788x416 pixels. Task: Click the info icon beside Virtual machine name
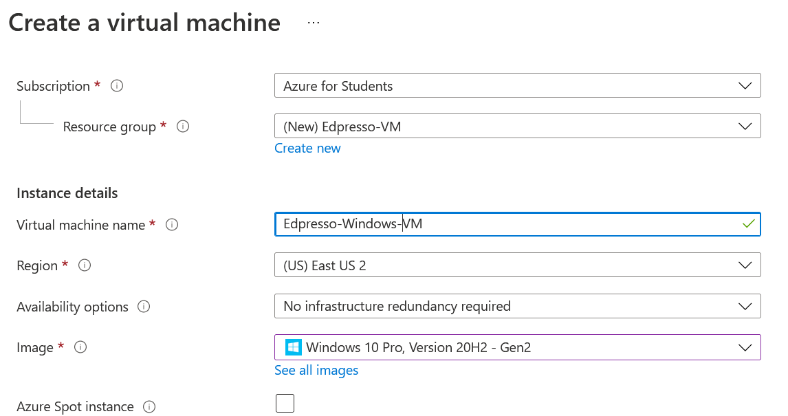point(173,225)
